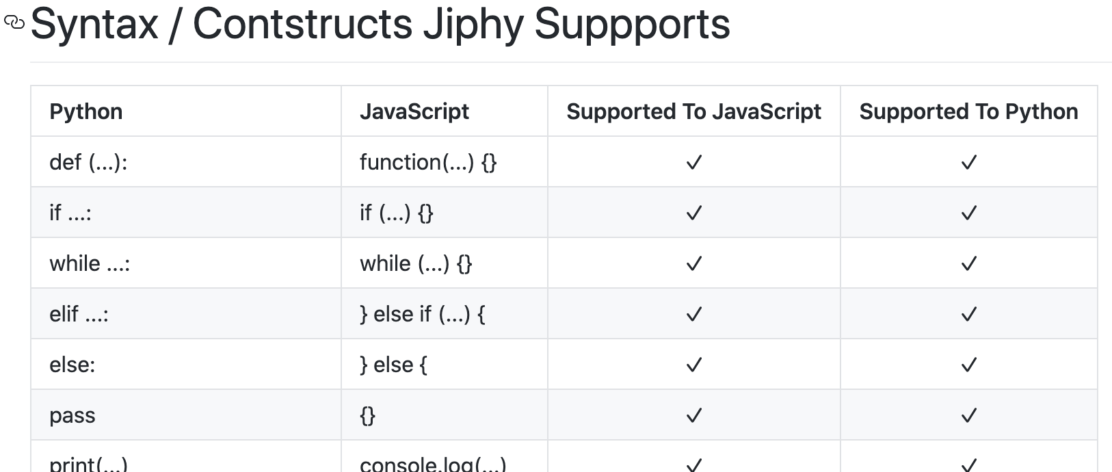The width and height of the screenshot is (1112, 472).
Task: Click JavaScript support checkmark in if row
Action: 693,213
